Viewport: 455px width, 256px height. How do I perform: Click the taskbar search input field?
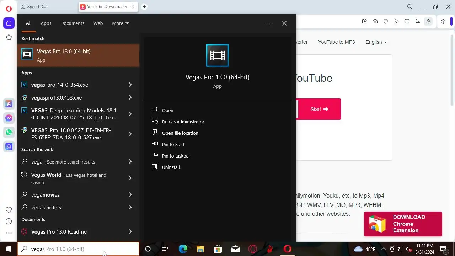(x=78, y=249)
